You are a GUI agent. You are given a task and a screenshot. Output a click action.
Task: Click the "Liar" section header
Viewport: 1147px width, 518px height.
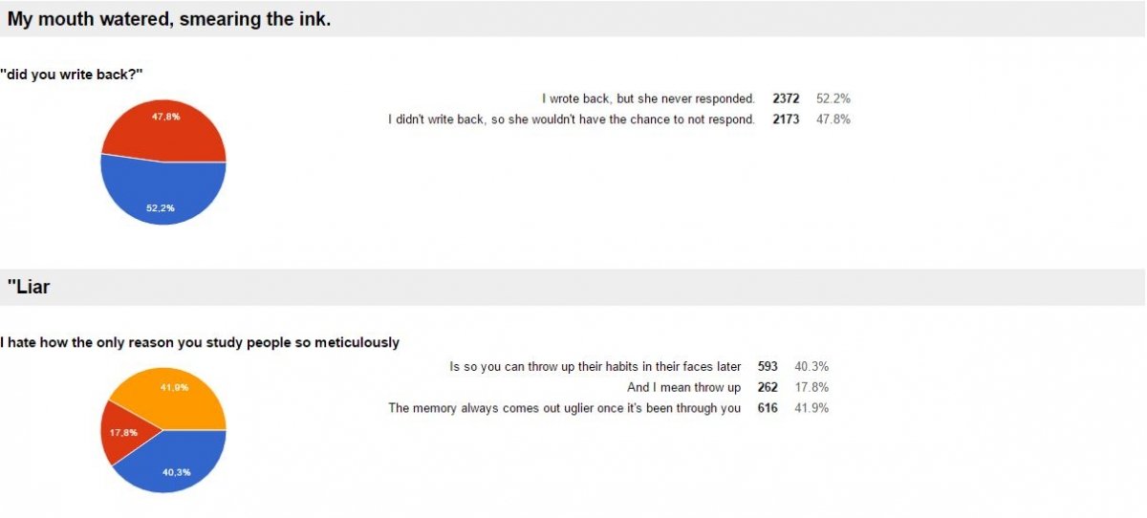pos(29,287)
